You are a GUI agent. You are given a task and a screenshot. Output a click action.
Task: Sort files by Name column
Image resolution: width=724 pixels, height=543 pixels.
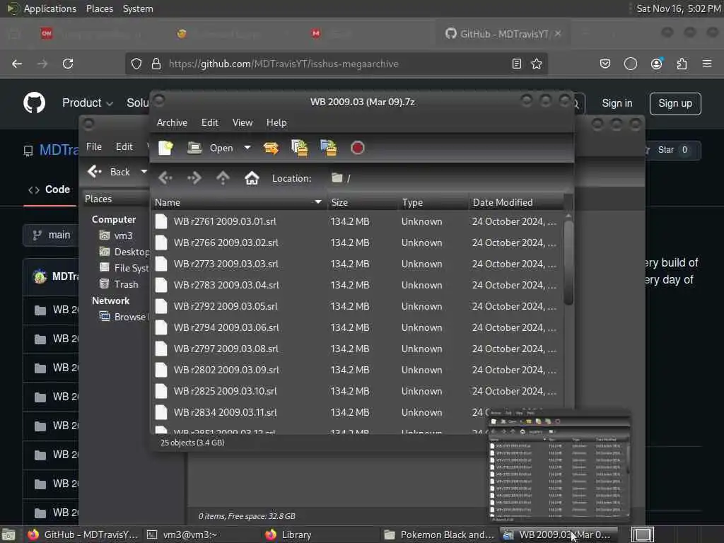pyautogui.click(x=238, y=202)
